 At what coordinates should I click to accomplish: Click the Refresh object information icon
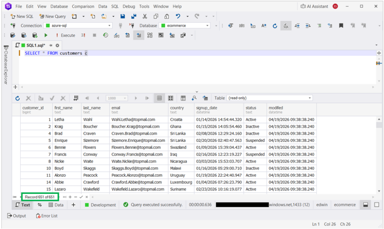(x=275, y=26)
